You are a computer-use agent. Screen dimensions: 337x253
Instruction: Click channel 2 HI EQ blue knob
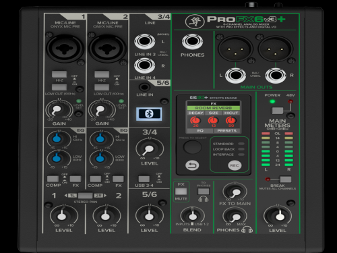(x=100, y=138)
